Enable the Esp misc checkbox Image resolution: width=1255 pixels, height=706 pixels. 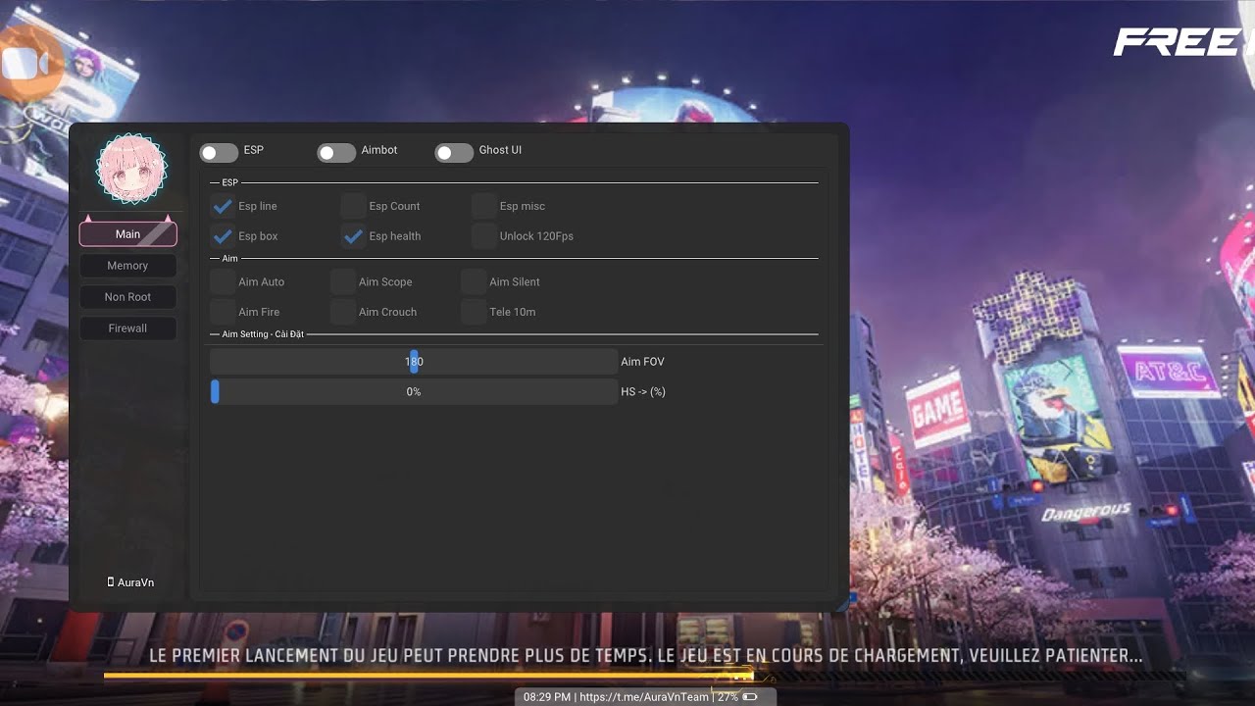pyautogui.click(x=483, y=206)
